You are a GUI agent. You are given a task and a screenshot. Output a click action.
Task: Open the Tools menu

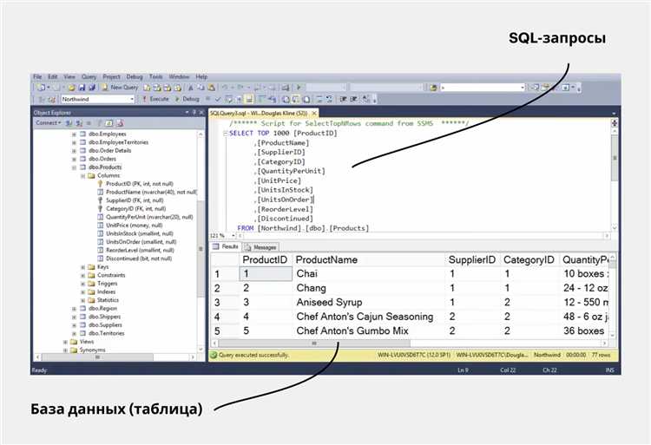(x=155, y=76)
